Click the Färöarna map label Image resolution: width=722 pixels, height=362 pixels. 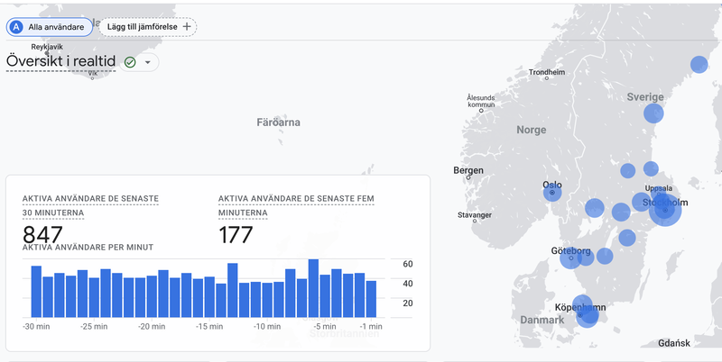(278, 122)
